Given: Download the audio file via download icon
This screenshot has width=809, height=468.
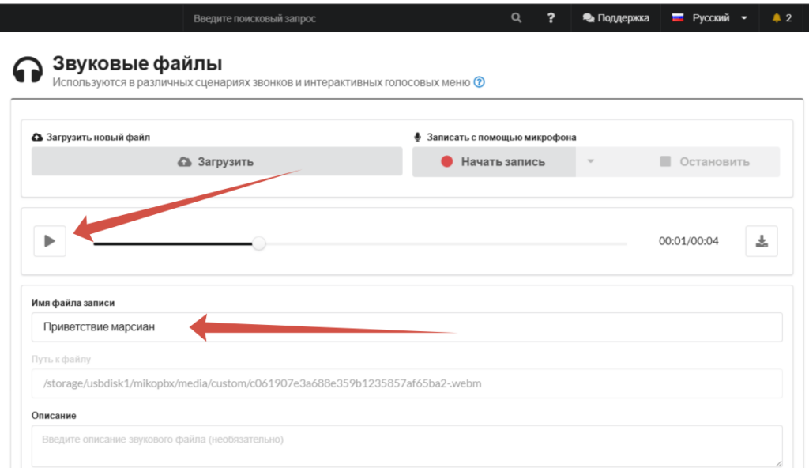Looking at the screenshot, I should coord(762,240).
